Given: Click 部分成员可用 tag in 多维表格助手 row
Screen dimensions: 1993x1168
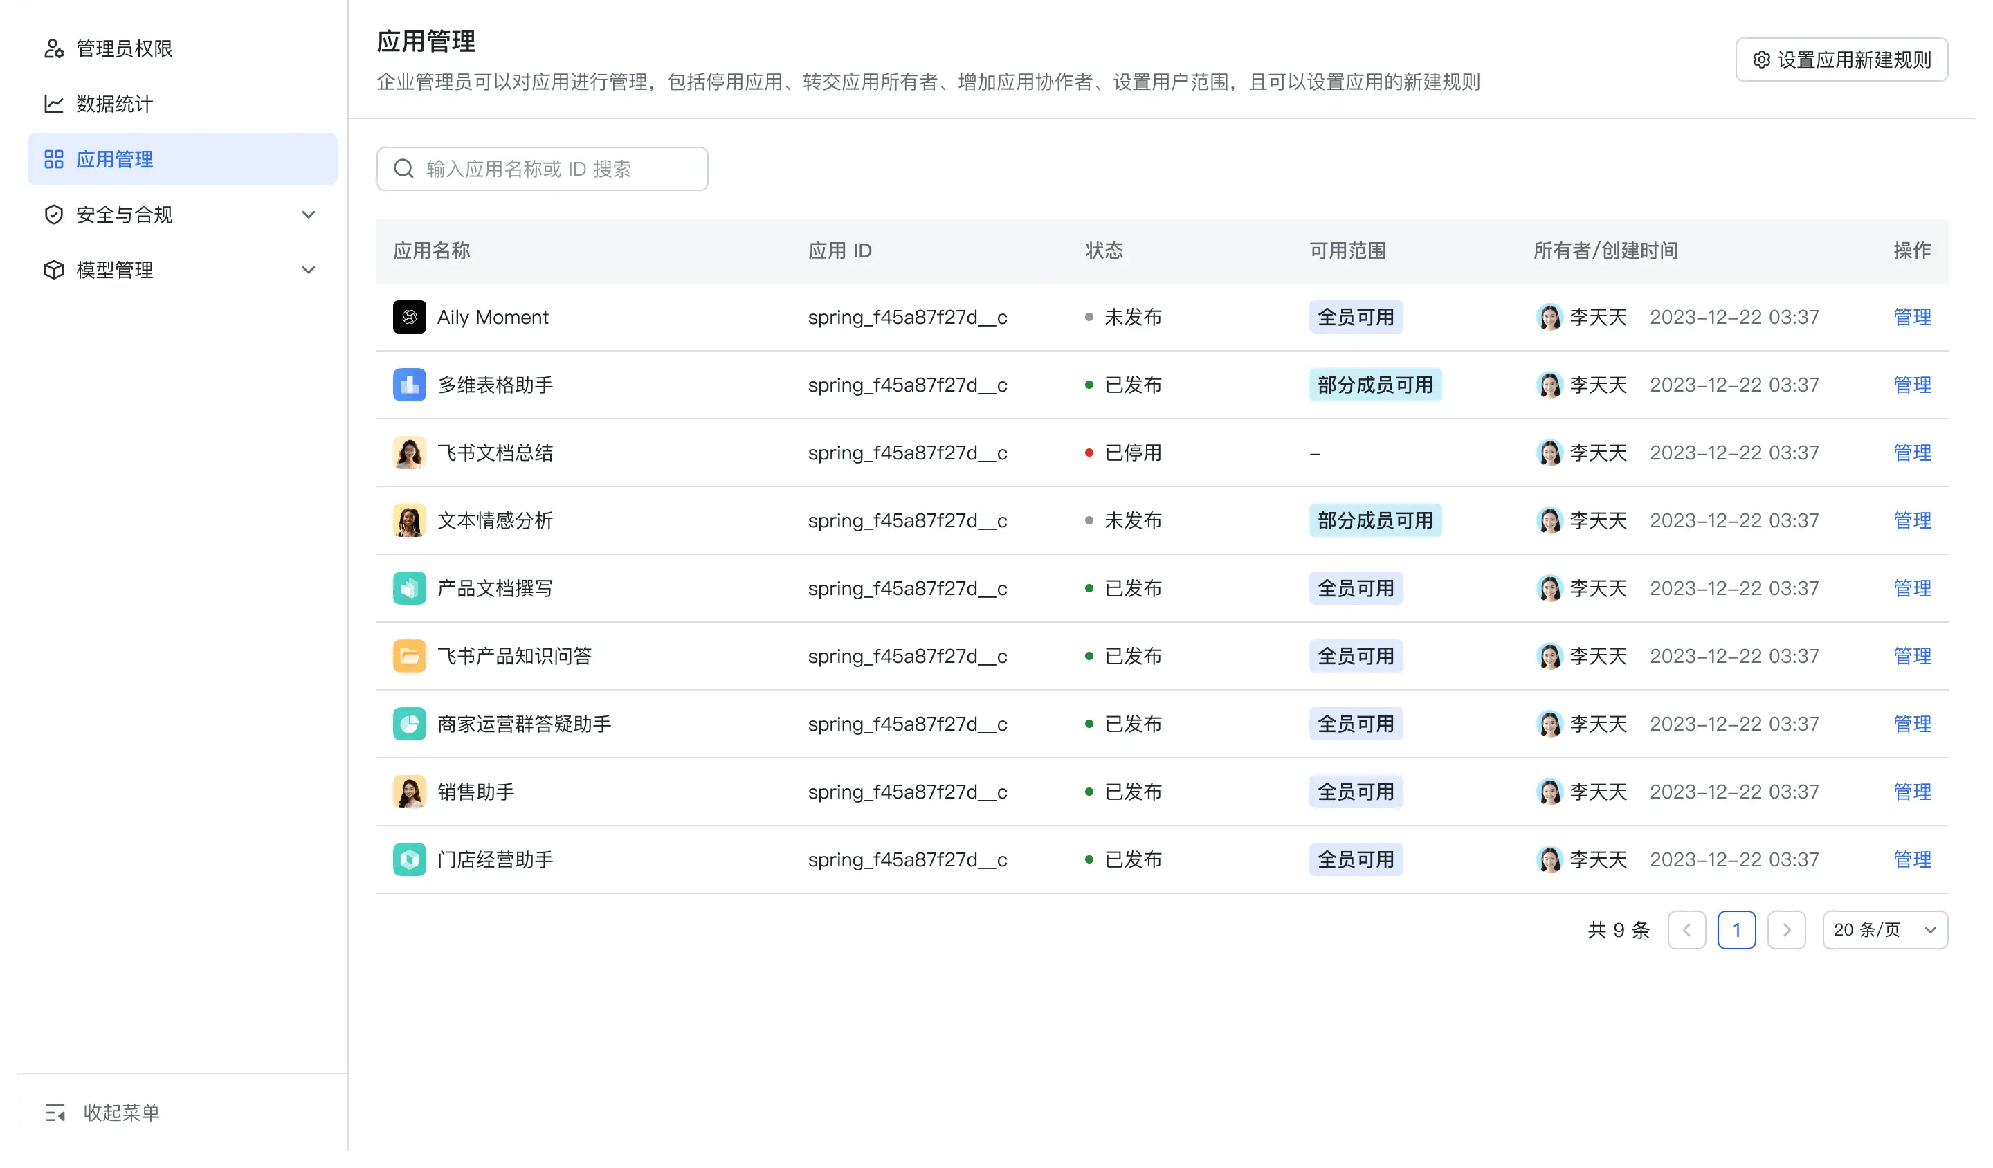Looking at the screenshot, I should (x=1394, y=390).
